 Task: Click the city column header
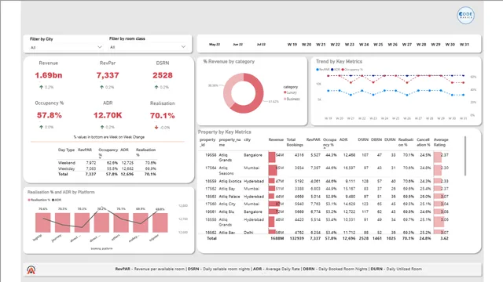247,139
